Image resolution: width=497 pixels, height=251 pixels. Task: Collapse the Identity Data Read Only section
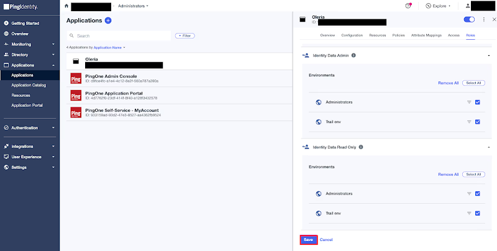click(490, 147)
